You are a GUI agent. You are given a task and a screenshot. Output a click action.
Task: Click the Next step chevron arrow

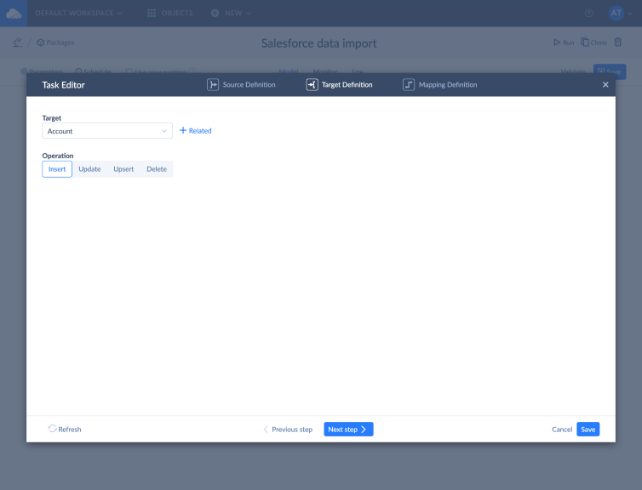[x=364, y=429]
